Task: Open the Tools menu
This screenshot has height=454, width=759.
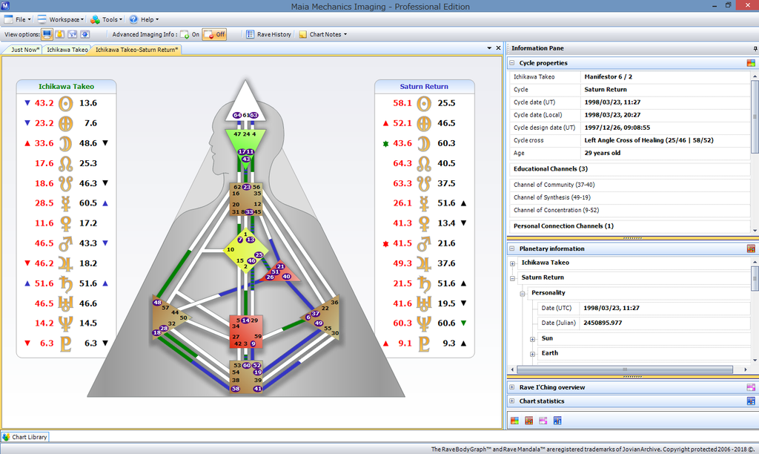Action: pos(107,19)
